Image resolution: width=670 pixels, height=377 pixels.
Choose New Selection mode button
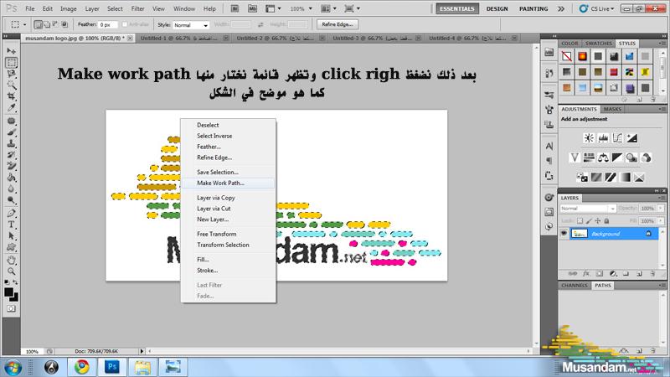tap(38, 24)
